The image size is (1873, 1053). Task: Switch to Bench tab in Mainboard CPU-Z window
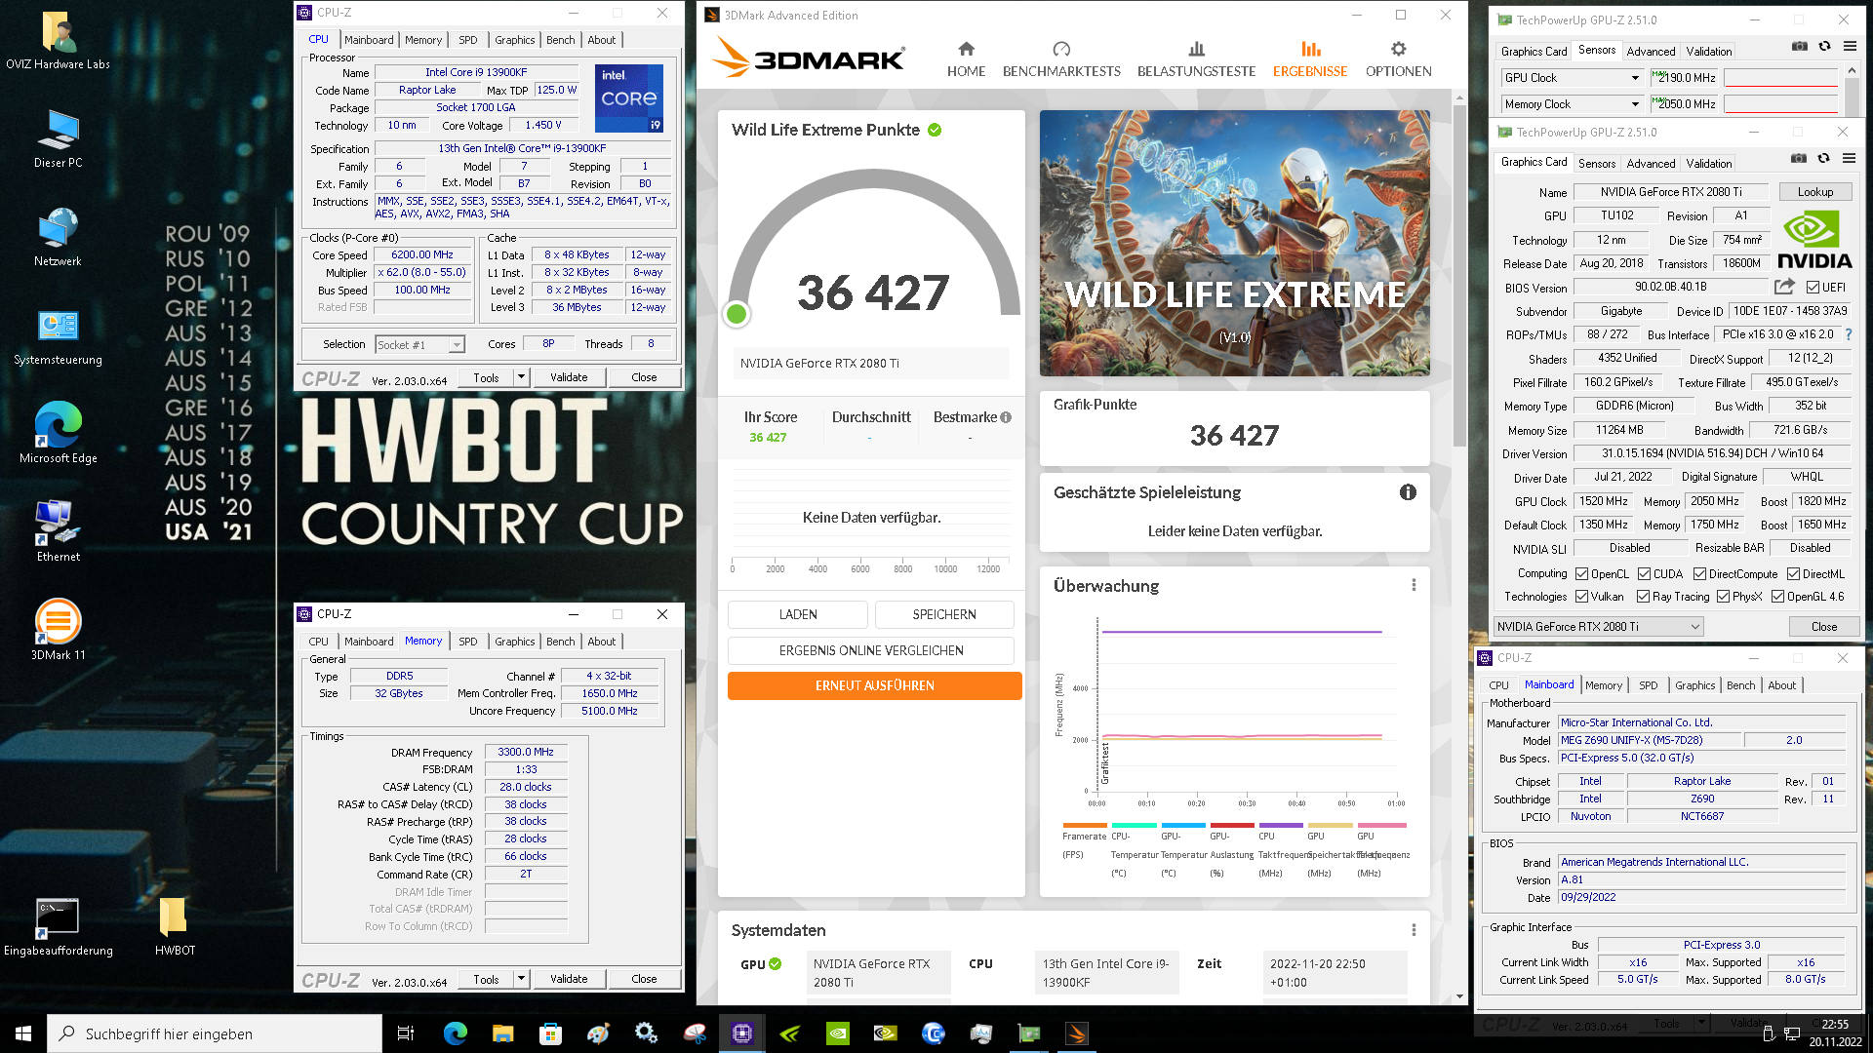1740,685
